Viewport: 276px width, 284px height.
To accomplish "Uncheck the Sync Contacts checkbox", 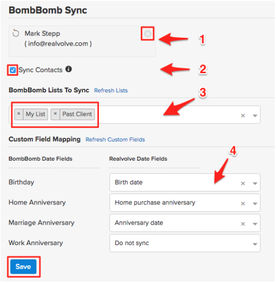I will click(13, 70).
